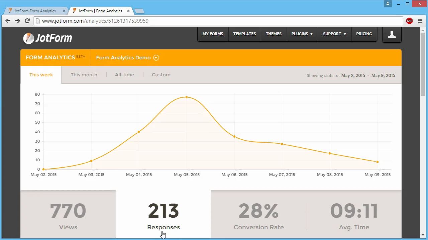Click the JotForm logo

click(x=47, y=38)
